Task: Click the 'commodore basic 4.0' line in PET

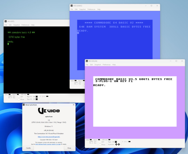Action: pyautogui.click(x=21, y=32)
